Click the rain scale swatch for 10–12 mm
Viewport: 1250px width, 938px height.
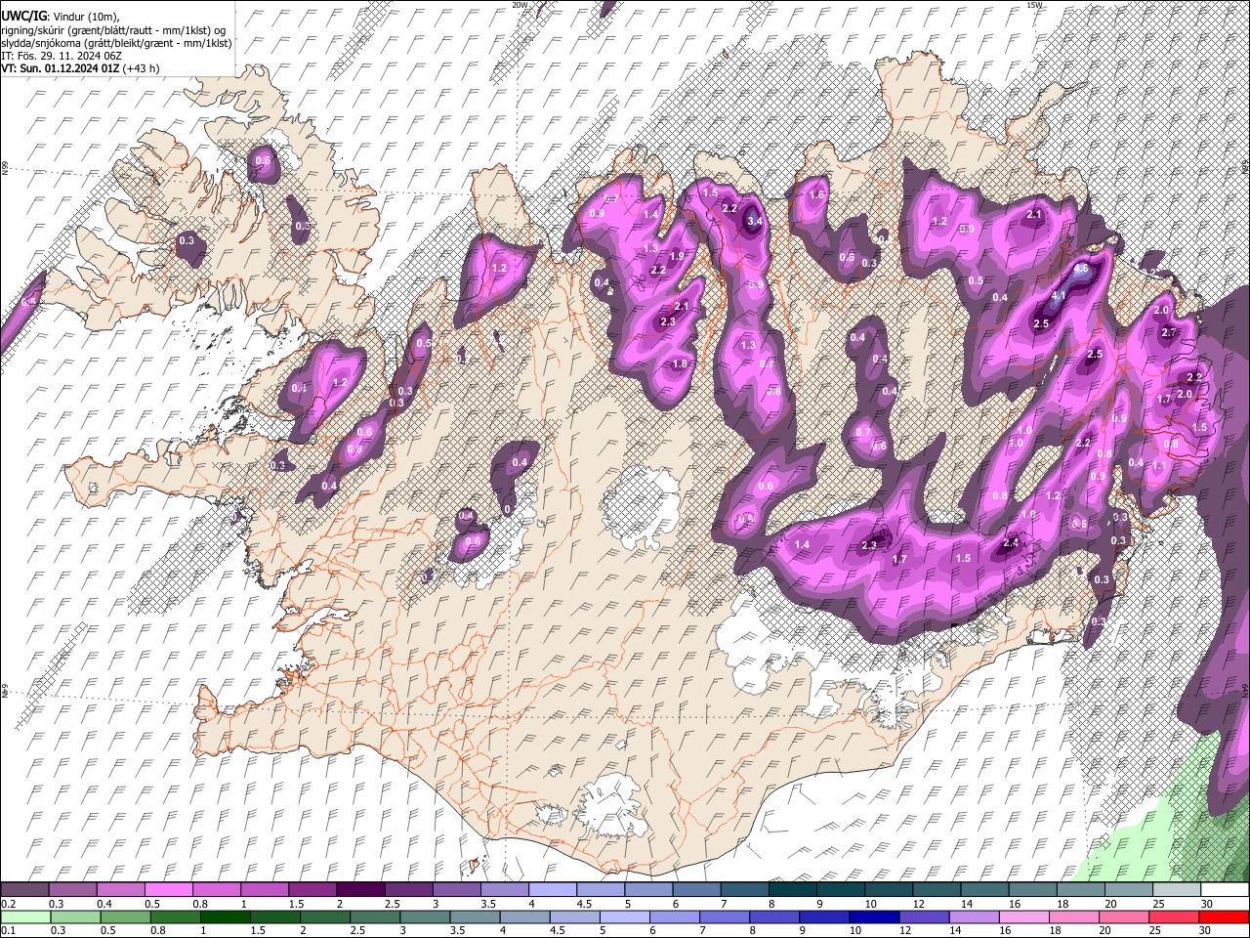[876, 917]
